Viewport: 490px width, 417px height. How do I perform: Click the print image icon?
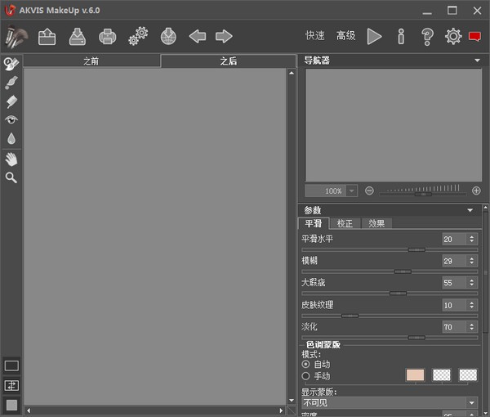coord(108,36)
